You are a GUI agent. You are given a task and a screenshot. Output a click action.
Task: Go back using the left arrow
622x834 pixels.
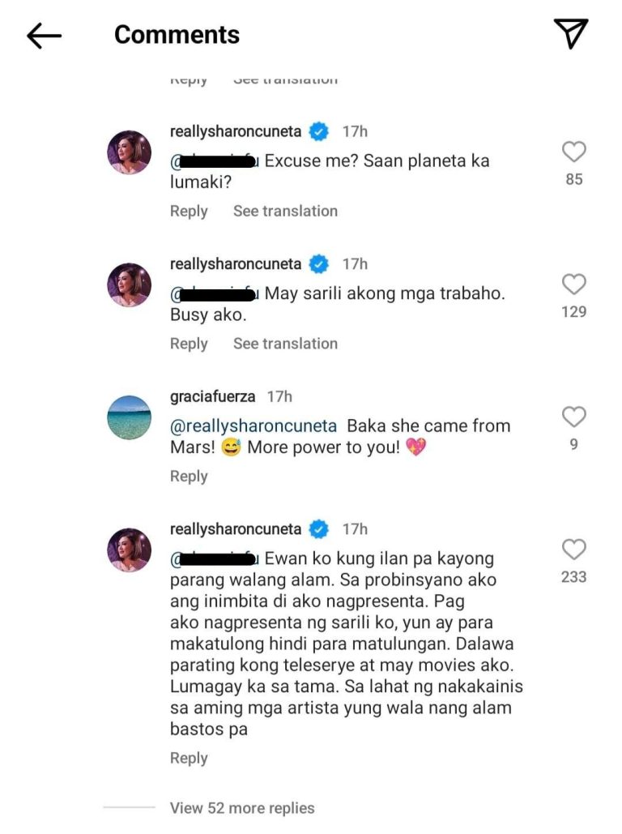pyautogui.click(x=44, y=36)
